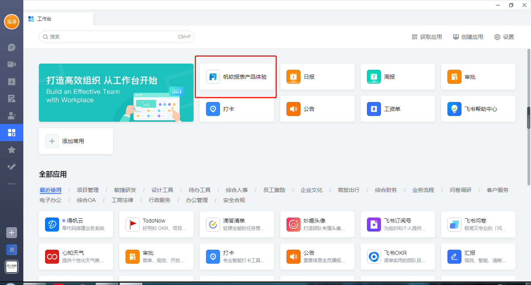Click the vertical scrollbar thumb
This screenshot has height=285, width=531.
click(529, 117)
